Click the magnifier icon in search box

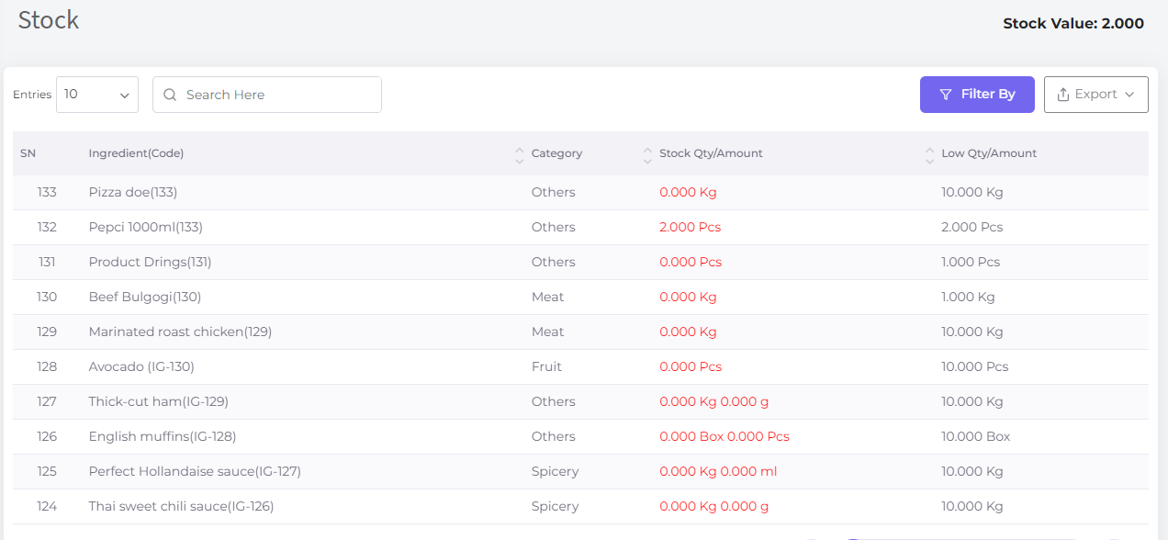click(x=170, y=95)
